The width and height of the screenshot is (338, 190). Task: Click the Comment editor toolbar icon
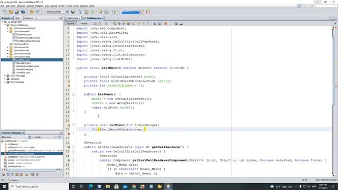[176, 24]
